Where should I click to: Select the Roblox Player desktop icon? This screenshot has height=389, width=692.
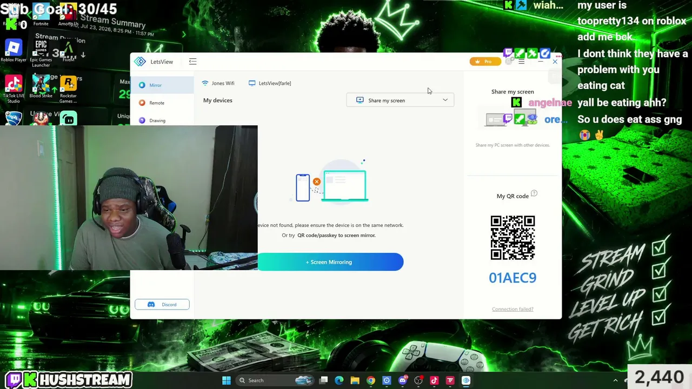[x=14, y=51]
